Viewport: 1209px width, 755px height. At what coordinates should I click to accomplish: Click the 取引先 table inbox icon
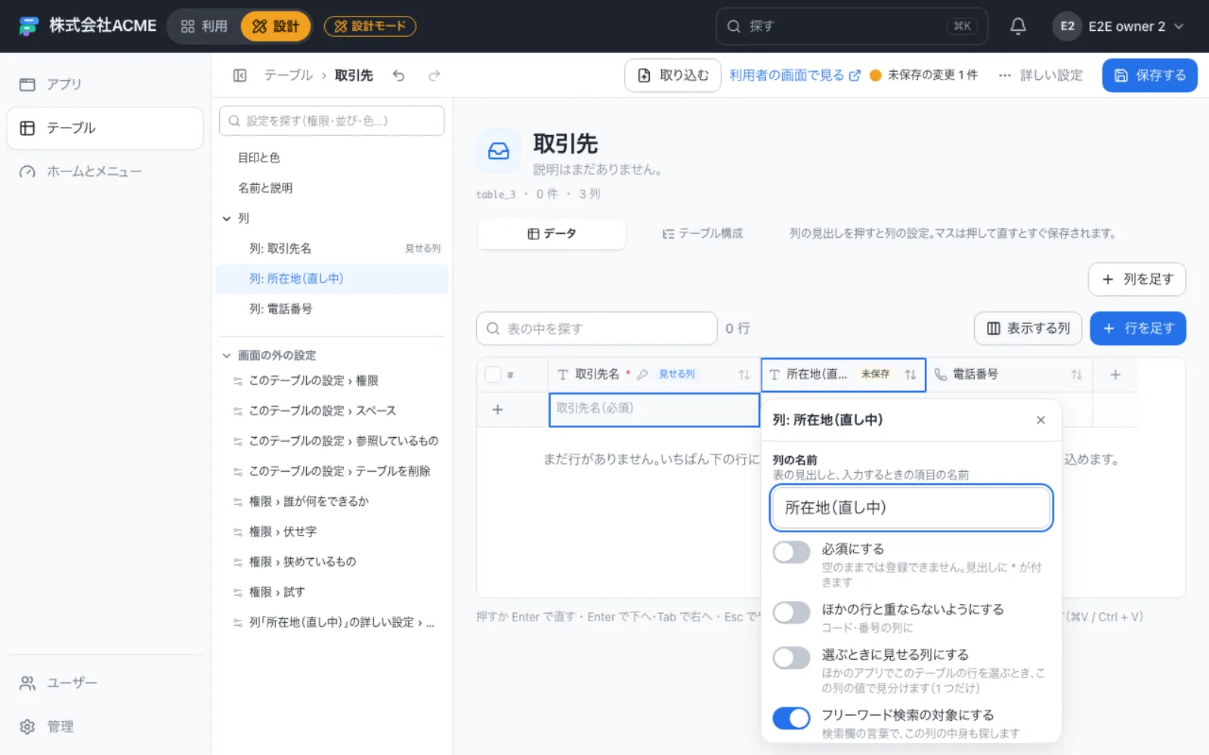(x=499, y=151)
